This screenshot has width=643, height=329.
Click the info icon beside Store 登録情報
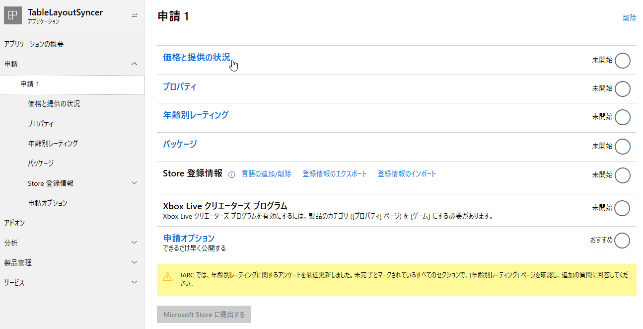pos(231,174)
